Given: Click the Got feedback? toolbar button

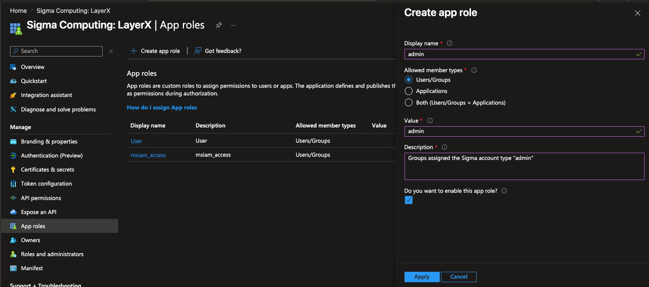Looking at the screenshot, I should point(218,51).
